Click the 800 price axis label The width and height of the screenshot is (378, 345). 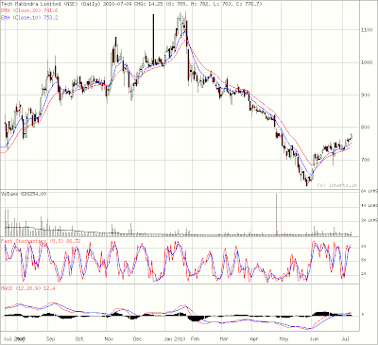pyautogui.click(x=365, y=128)
